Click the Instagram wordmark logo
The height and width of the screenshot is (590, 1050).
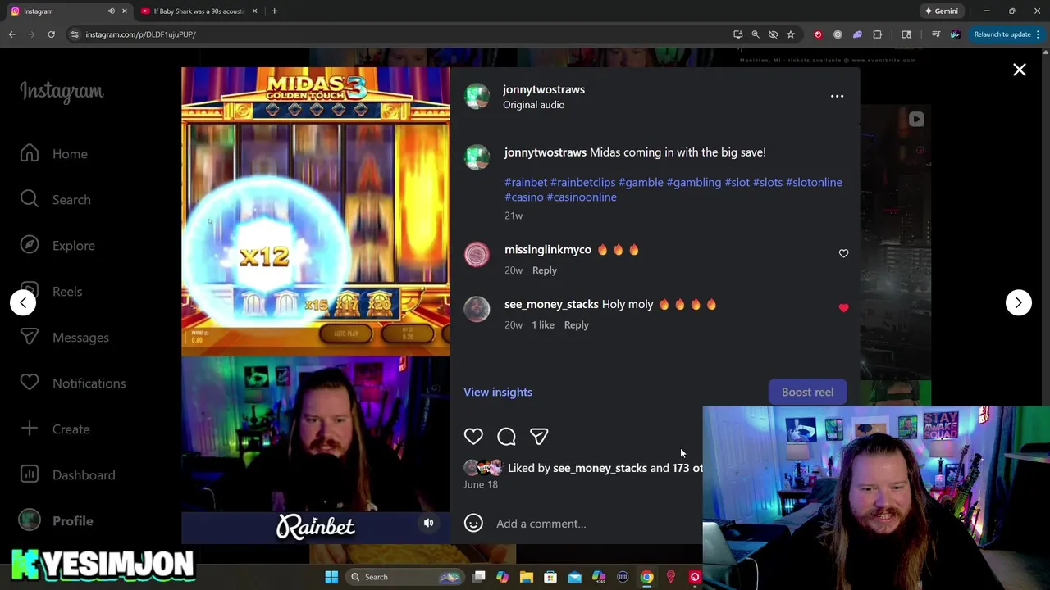pyautogui.click(x=62, y=92)
